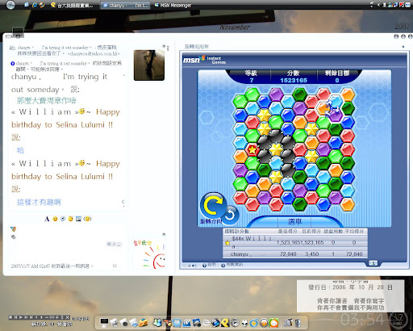Click the small counter-clockwise rotate button
Viewport: 413px width, 331px height.
tap(230, 215)
